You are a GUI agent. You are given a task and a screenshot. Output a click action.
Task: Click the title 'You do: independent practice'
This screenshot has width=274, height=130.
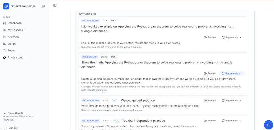[144, 120]
